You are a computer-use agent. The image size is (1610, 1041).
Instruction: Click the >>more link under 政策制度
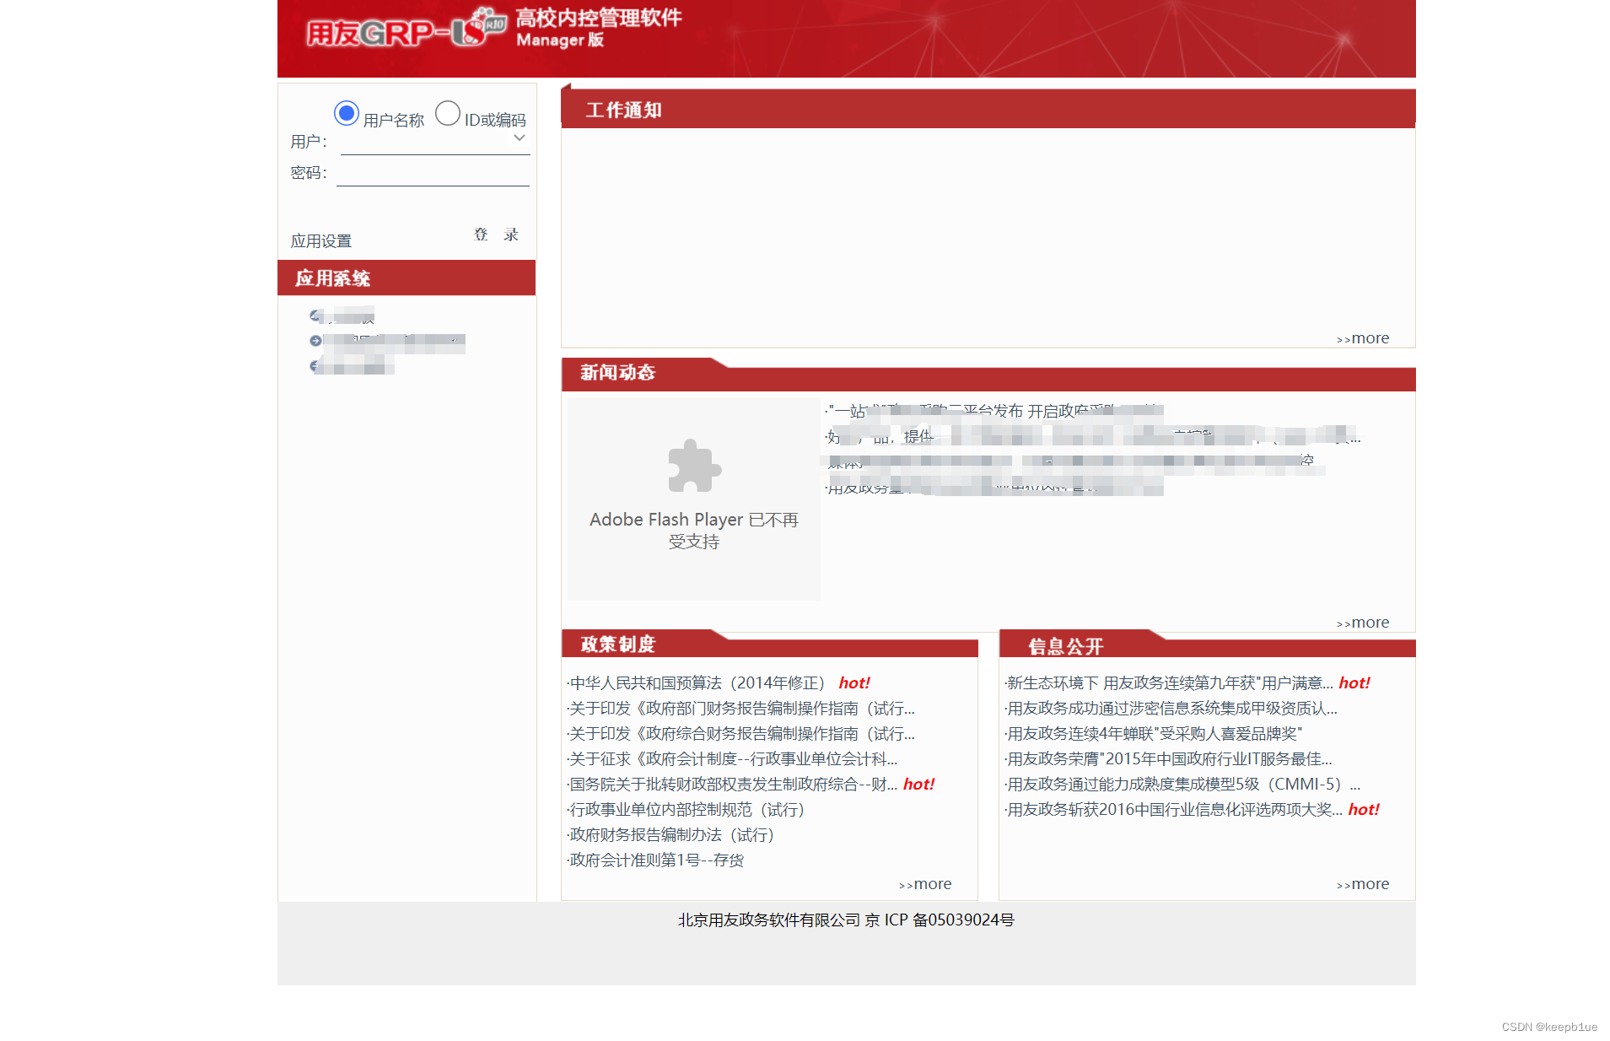pyautogui.click(x=925, y=884)
